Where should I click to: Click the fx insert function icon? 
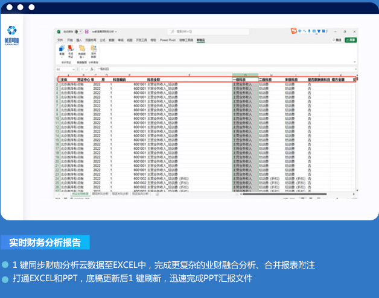(x=92, y=69)
